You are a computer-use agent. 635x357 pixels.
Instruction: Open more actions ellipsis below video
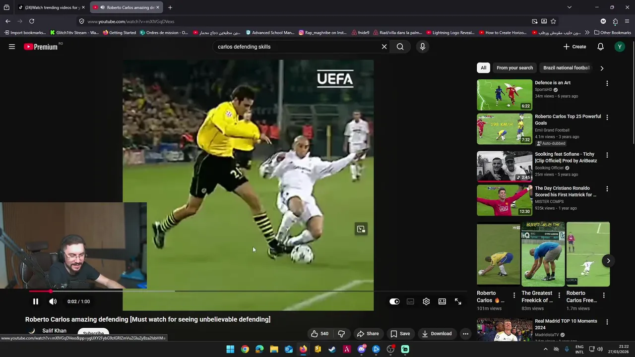tap(465, 334)
